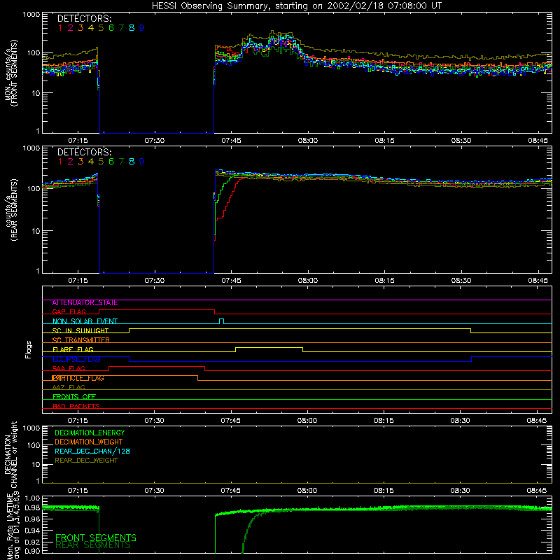Click the FRONT SEGMENTS livetime legend text
This screenshot has height=560, width=560.
[x=96, y=538]
